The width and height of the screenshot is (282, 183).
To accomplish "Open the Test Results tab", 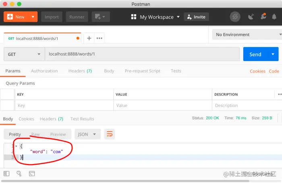I will point(82,119).
